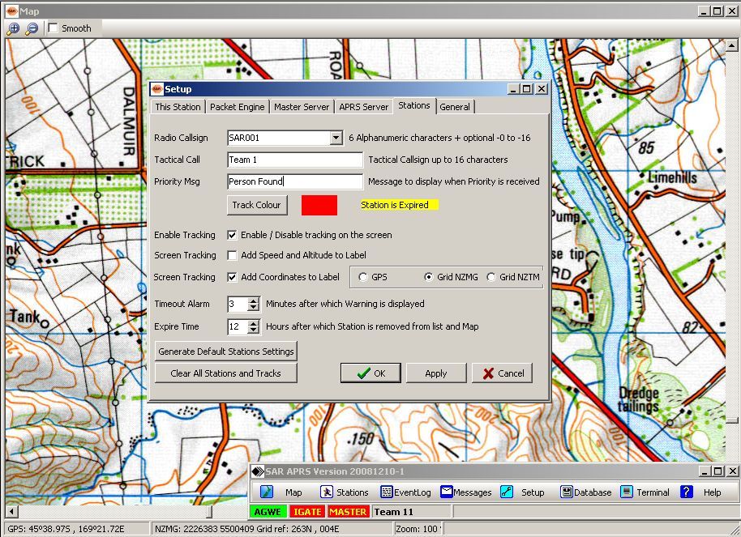Click Clear All Stations and Tracks

[226, 373]
